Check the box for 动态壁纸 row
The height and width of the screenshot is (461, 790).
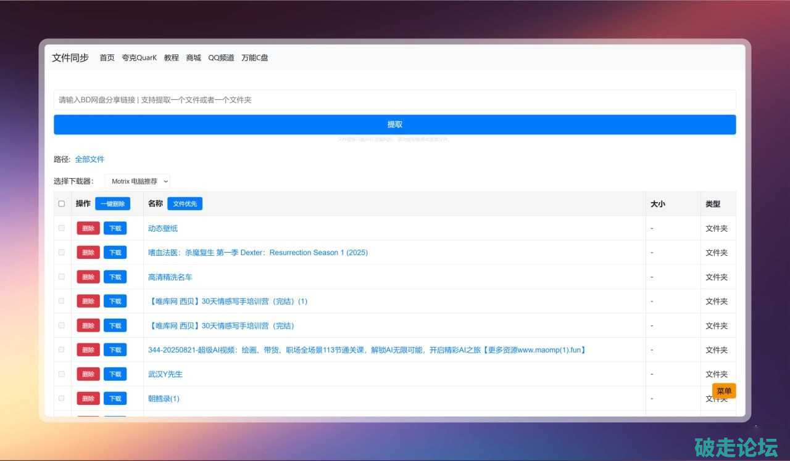coord(61,228)
